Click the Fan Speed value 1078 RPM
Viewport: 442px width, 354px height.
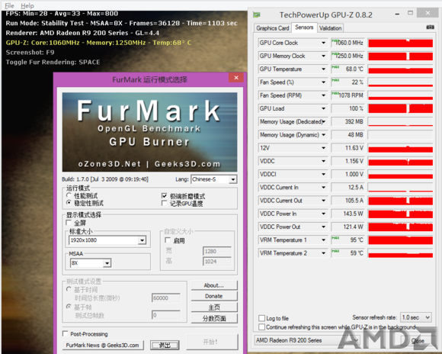(x=348, y=95)
